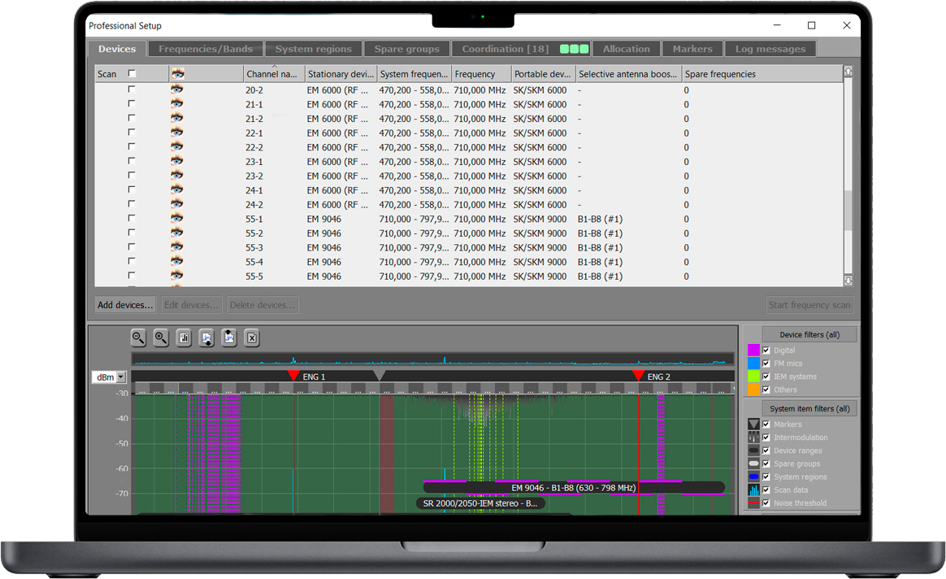Click the zoom in magnifier icon
The width and height of the screenshot is (946, 579).
coord(161,337)
